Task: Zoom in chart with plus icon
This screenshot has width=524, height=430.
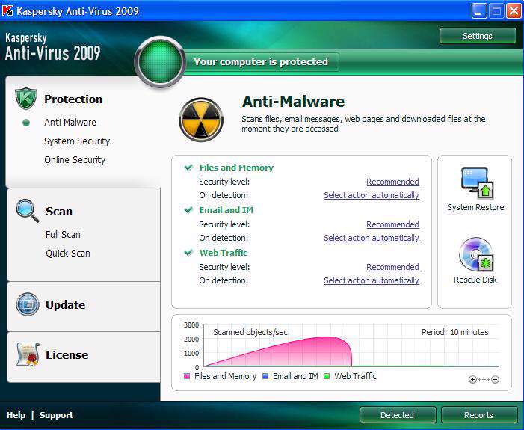Action: (x=472, y=379)
